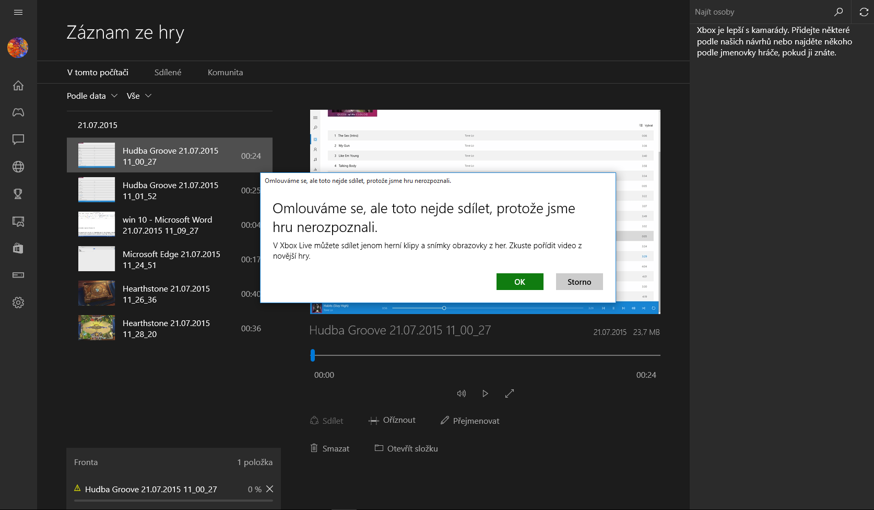The image size is (874, 510).
Task: Select win 10 Microsoft Word clip
Action: tap(170, 224)
